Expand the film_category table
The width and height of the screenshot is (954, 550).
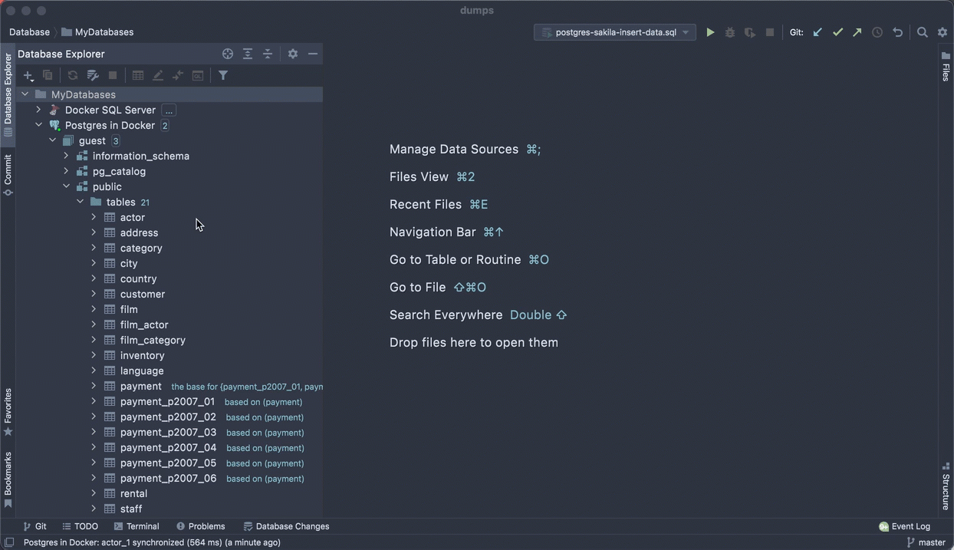(x=94, y=340)
